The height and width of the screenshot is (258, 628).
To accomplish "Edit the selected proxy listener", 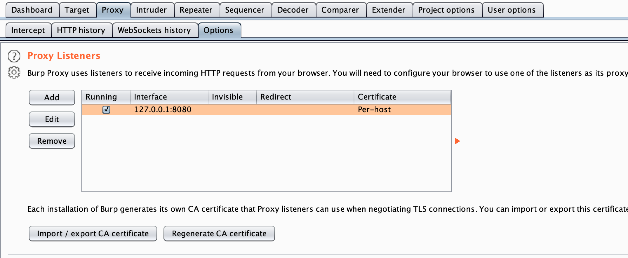I will (52, 119).
